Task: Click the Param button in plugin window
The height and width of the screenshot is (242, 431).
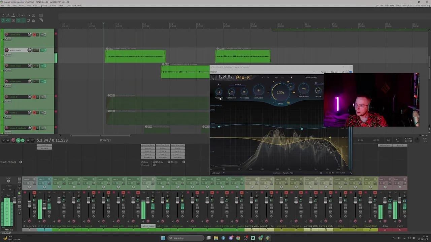Action: point(323,72)
